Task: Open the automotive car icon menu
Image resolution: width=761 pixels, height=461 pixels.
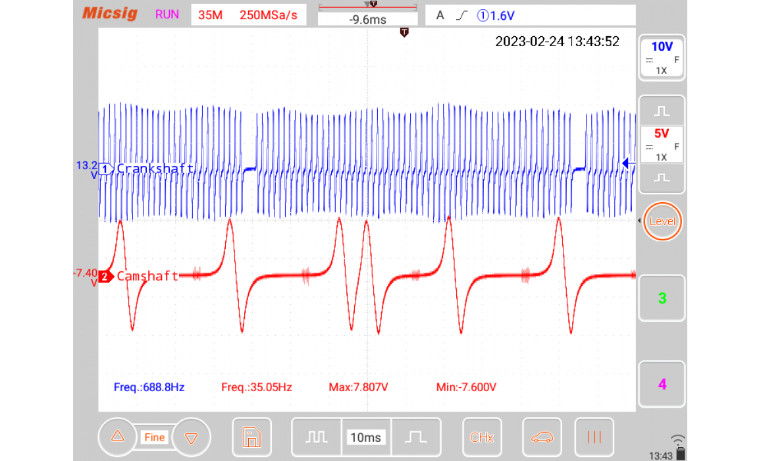Action: 542,437
